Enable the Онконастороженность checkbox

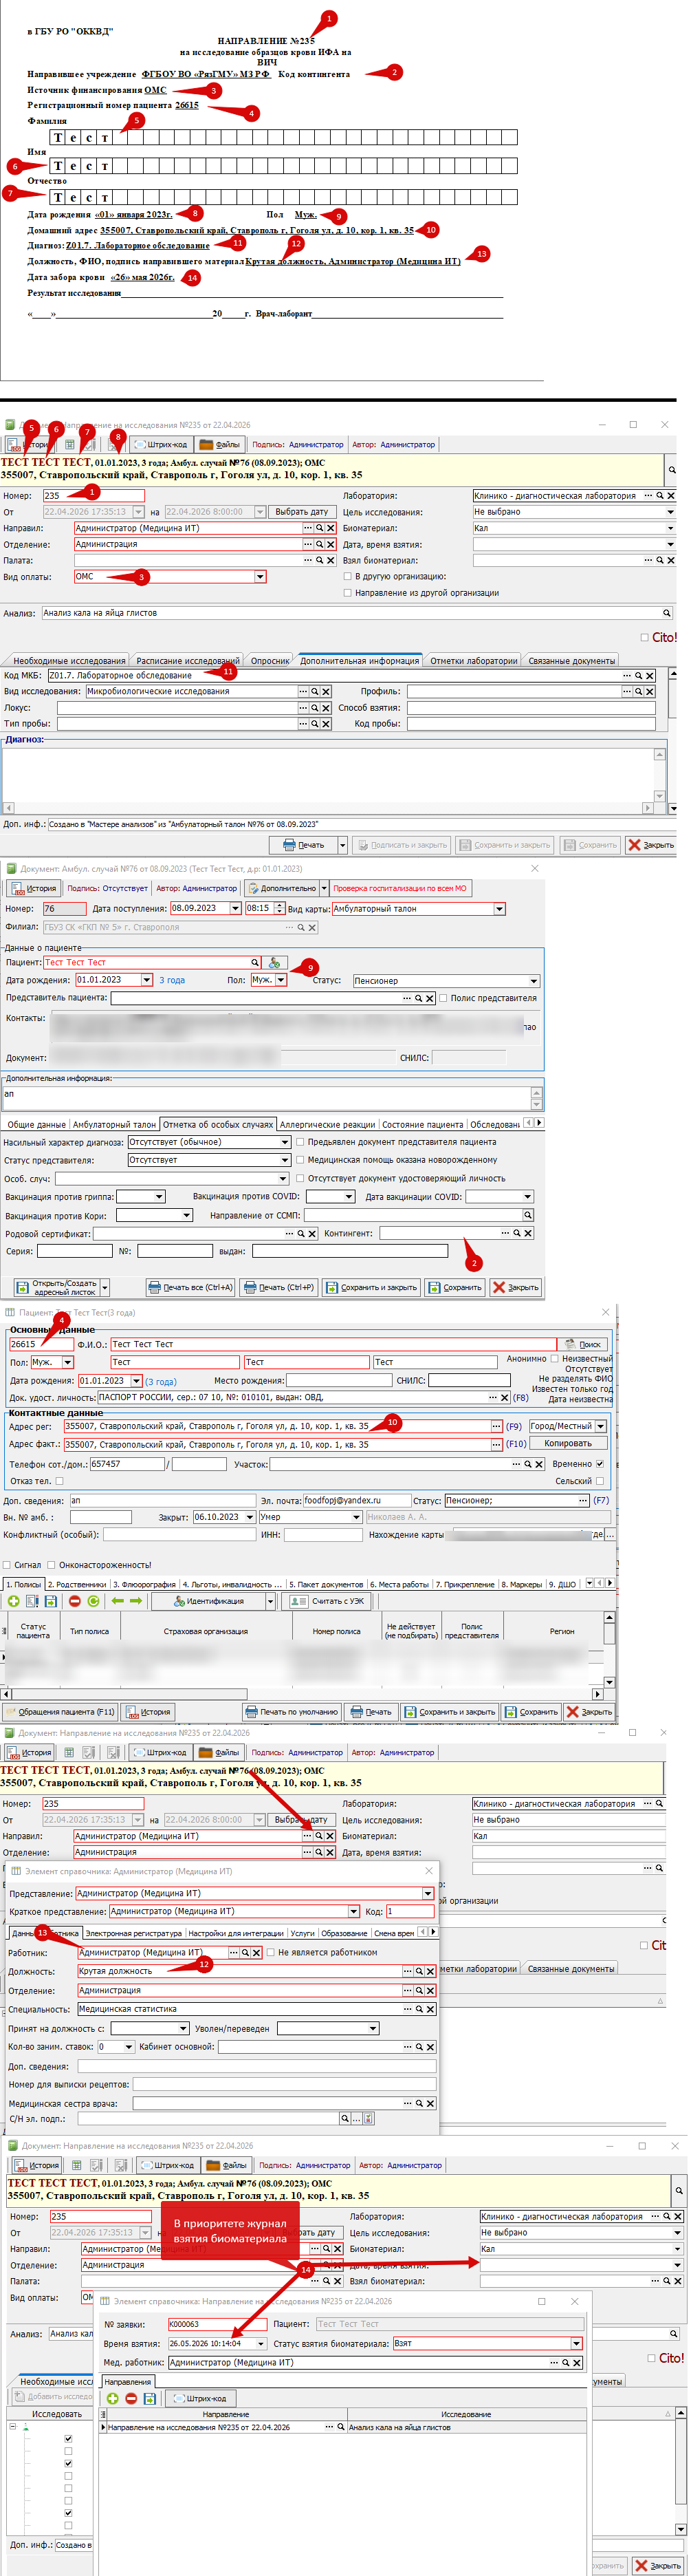point(52,1565)
